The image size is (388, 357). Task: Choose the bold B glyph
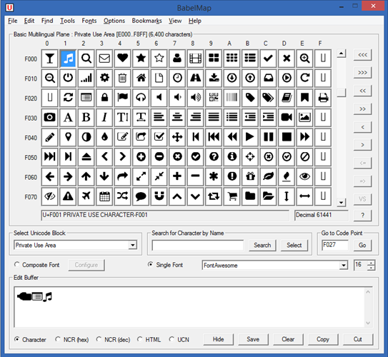86,118
